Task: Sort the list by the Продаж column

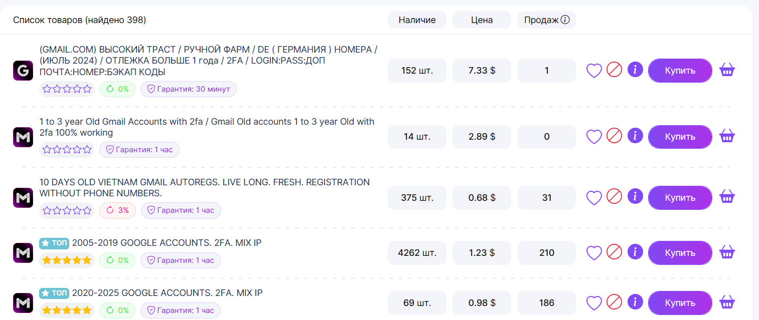Action: pos(547,20)
